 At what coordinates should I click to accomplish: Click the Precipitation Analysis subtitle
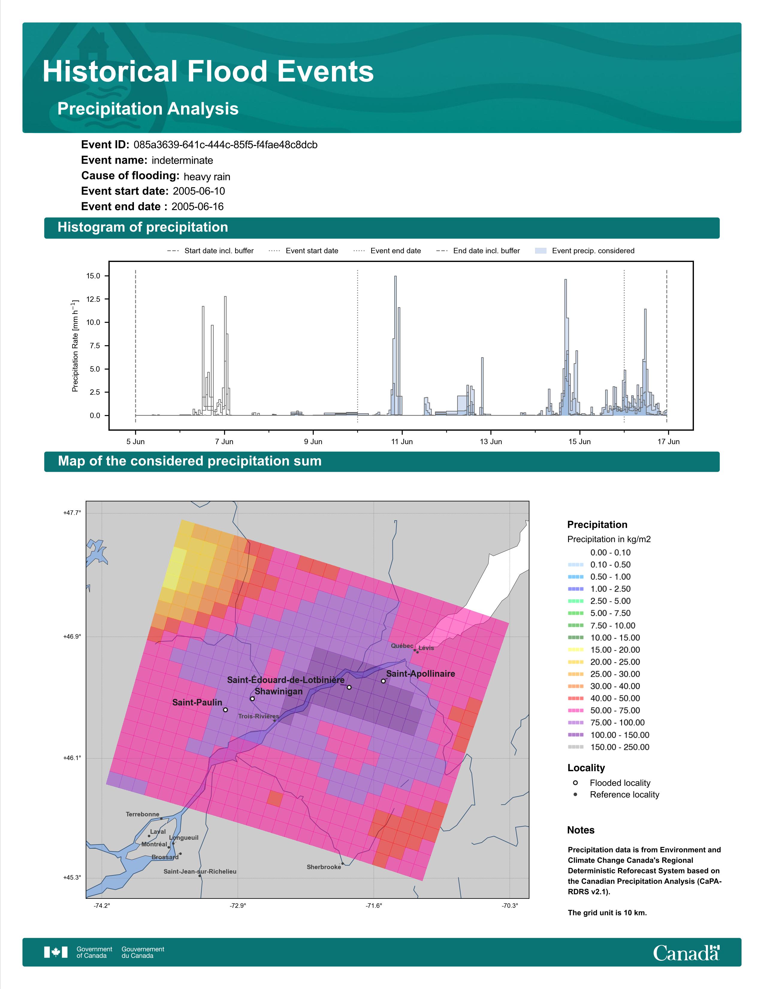[x=148, y=109]
